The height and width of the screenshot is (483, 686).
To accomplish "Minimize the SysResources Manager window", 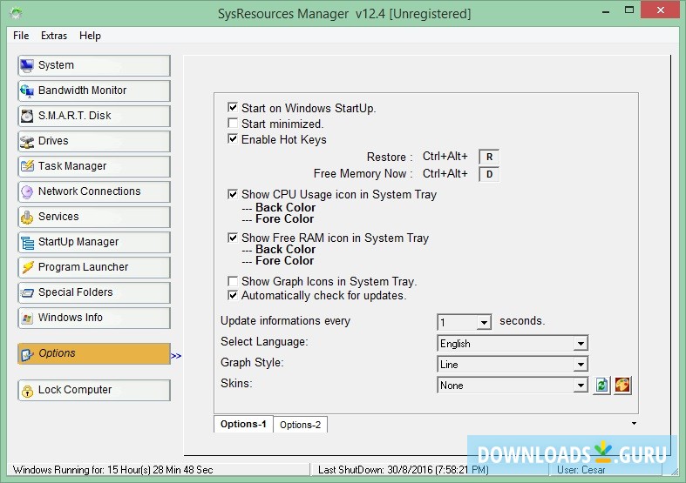I will (x=606, y=12).
